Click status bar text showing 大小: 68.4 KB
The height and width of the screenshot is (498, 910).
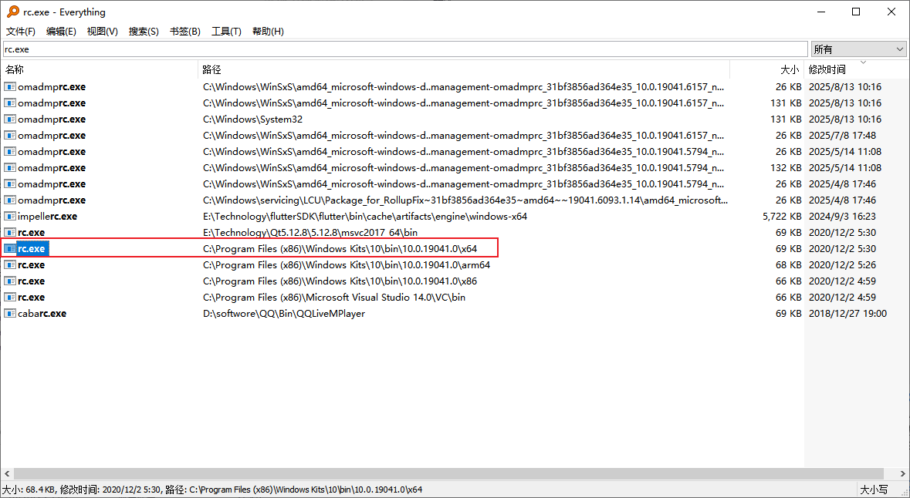(29, 490)
